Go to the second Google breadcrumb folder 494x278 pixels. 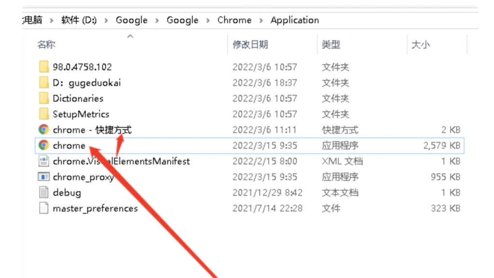click(x=182, y=20)
